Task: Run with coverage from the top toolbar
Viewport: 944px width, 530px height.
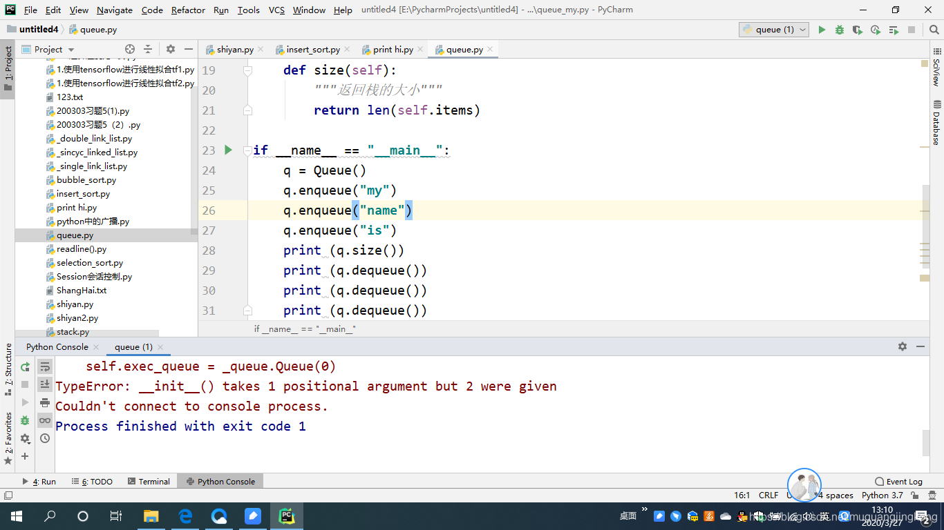Action: tap(858, 30)
